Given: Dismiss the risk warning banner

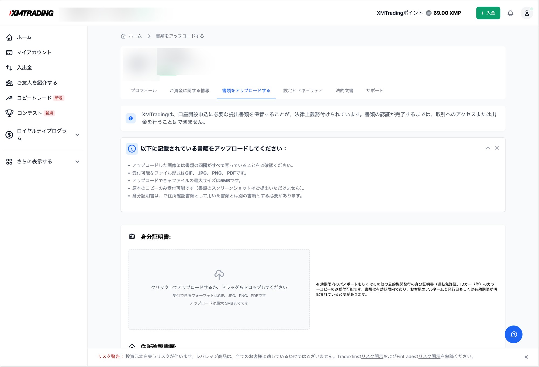Looking at the screenshot, I should tap(526, 357).
